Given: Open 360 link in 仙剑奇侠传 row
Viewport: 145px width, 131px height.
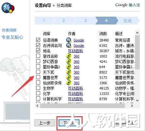Looking at the screenshot, I should tap(77, 83).
